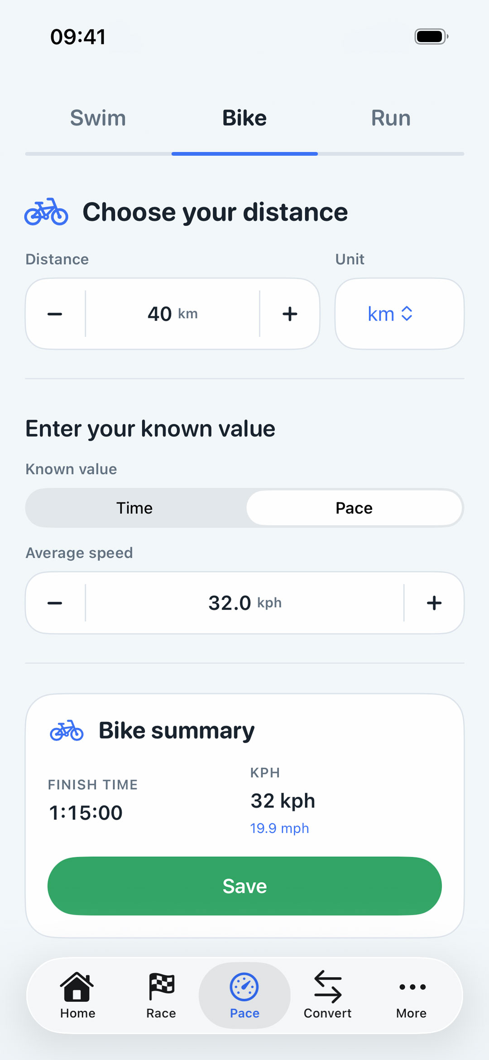Tap the Race checkered flag icon
The width and height of the screenshot is (489, 1060).
[161, 987]
